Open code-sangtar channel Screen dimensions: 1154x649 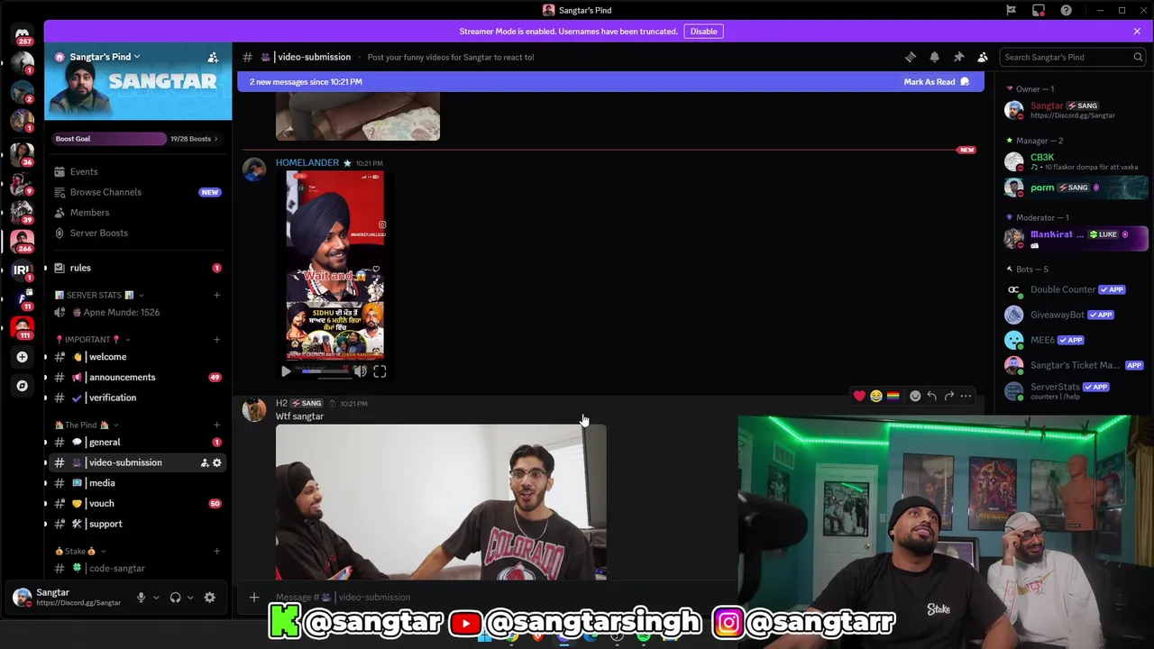[x=137, y=568]
